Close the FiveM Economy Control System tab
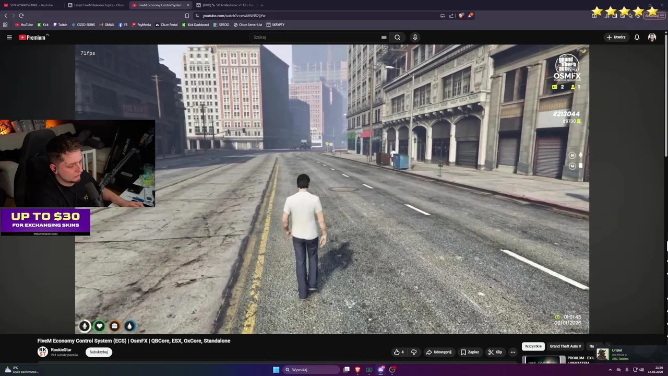The image size is (668, 376). point(188,5)
